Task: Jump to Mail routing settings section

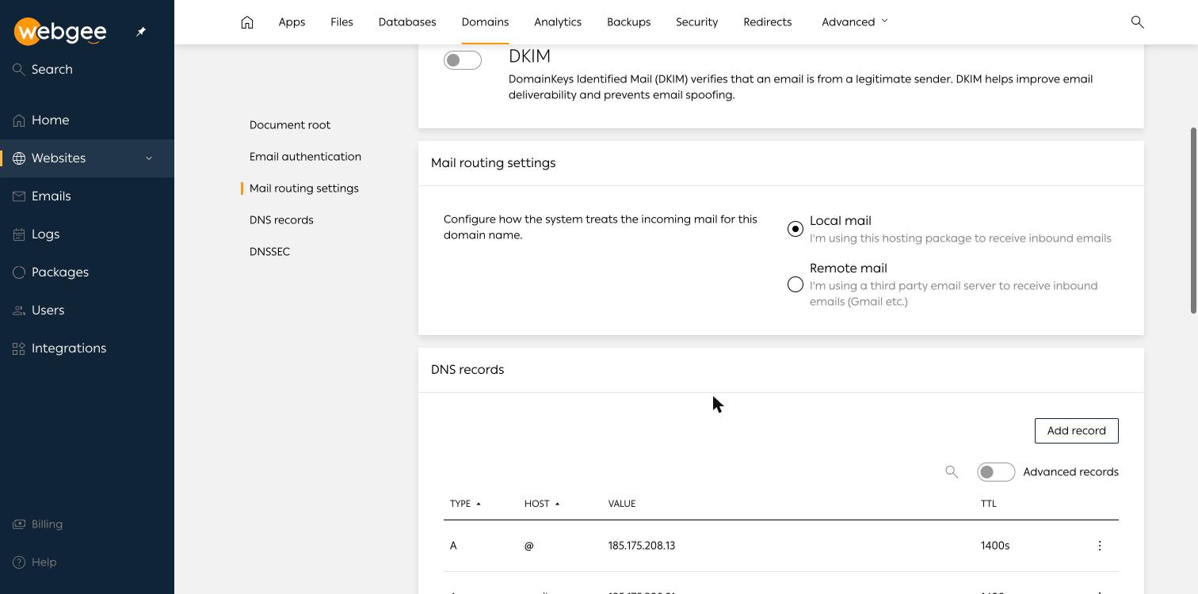Action: pyautogui.click(x=303, y=188)
